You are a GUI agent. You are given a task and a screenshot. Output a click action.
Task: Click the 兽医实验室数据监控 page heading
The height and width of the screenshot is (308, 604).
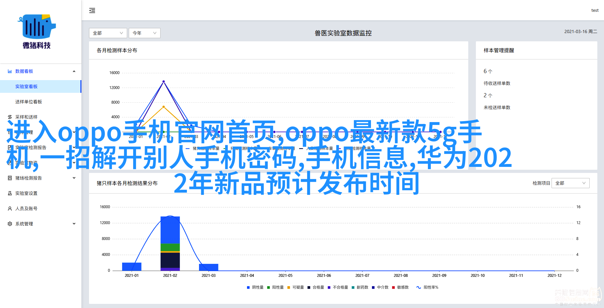[343, 33]
